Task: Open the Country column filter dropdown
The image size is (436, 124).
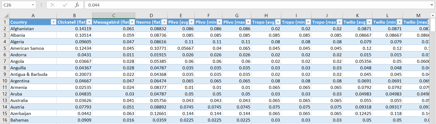Action: (53, 22)
